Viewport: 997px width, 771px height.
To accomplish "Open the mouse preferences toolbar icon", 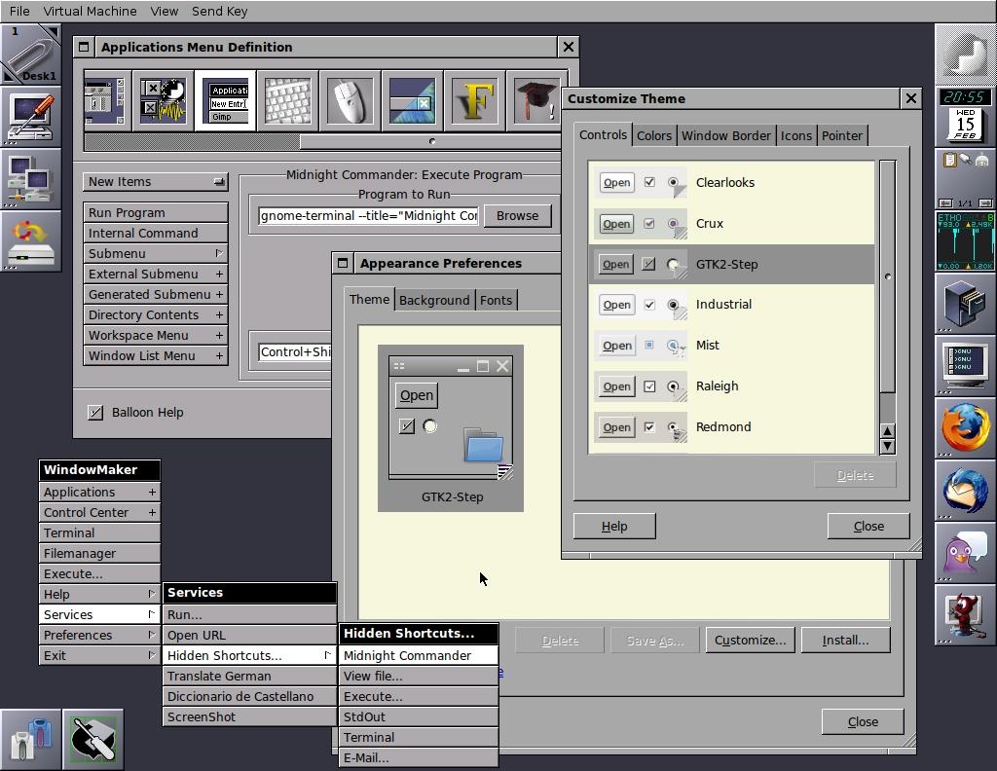I will [x=349, y=100].
